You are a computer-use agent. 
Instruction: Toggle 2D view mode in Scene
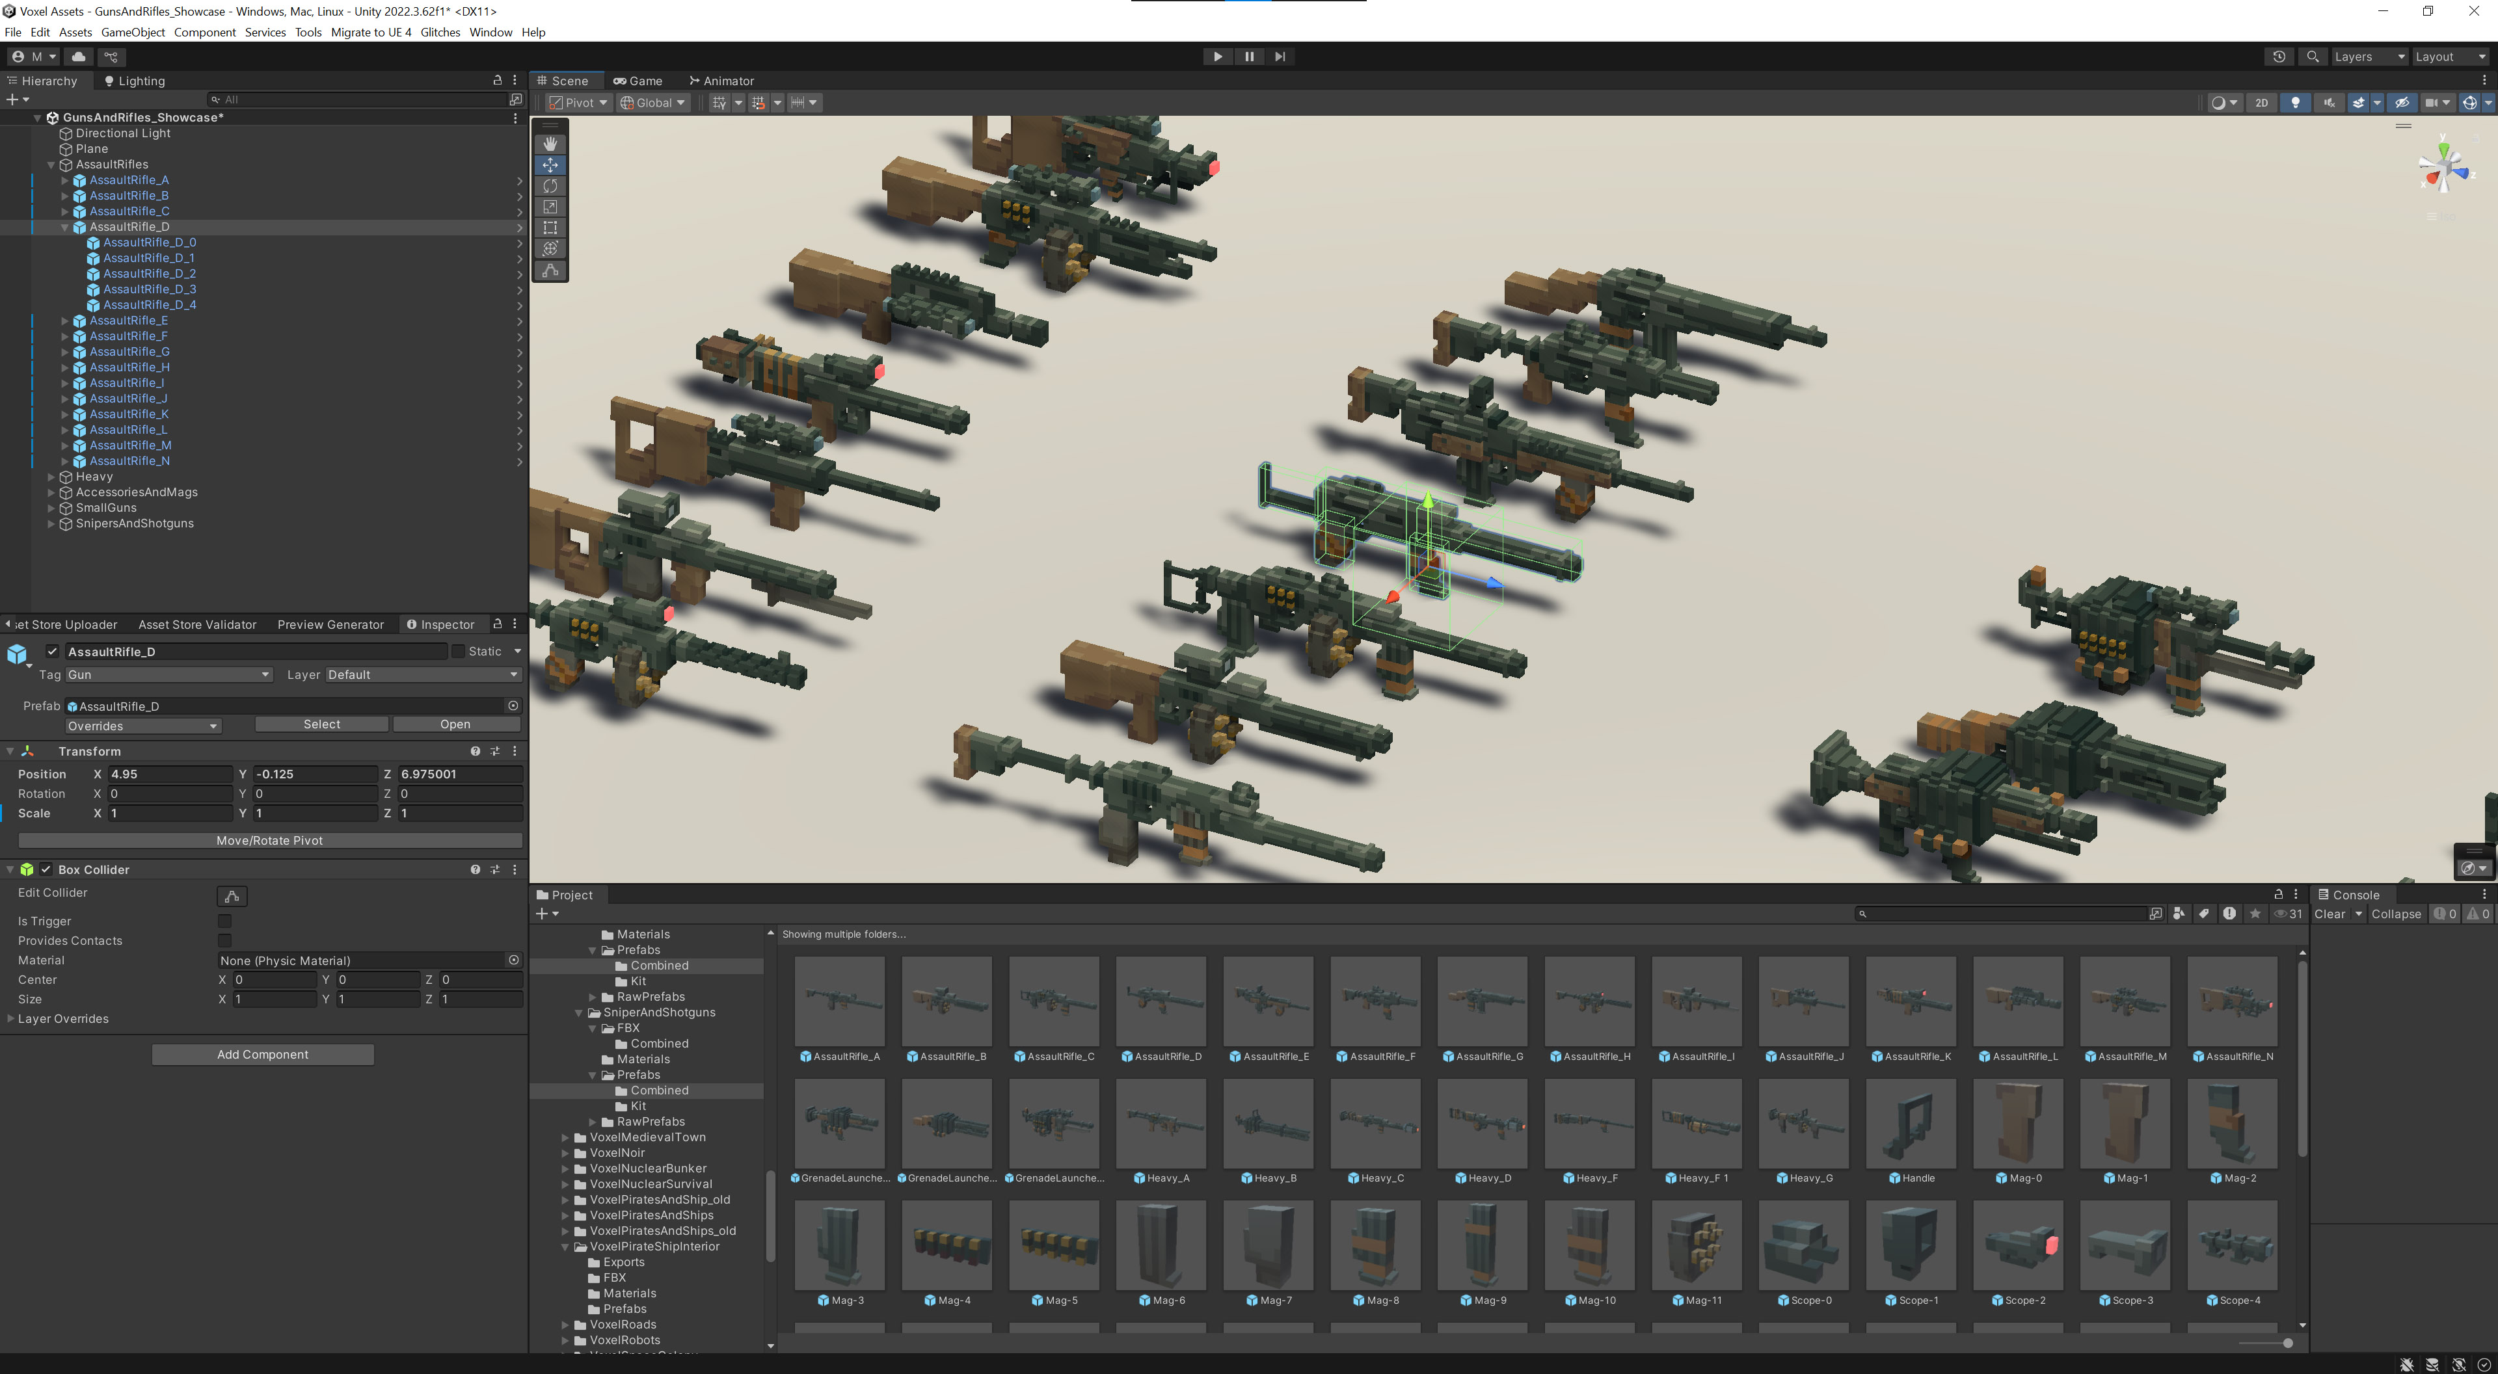2261,103
